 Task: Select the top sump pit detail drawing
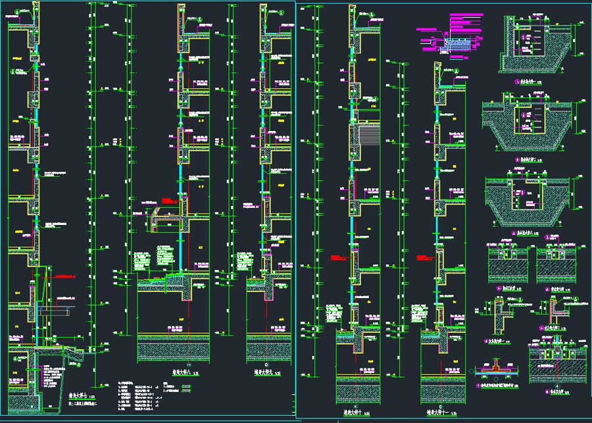(535, 45)
